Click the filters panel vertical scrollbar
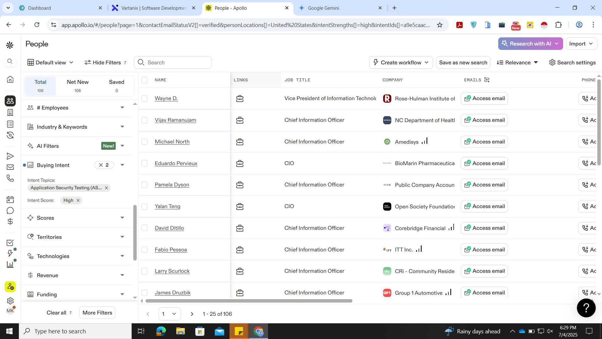The height and width of the screenshot is (339, 602). pos(135,233)
